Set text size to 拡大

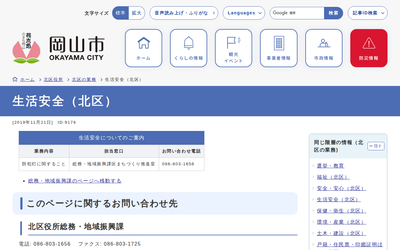click(x=137, y=13)
